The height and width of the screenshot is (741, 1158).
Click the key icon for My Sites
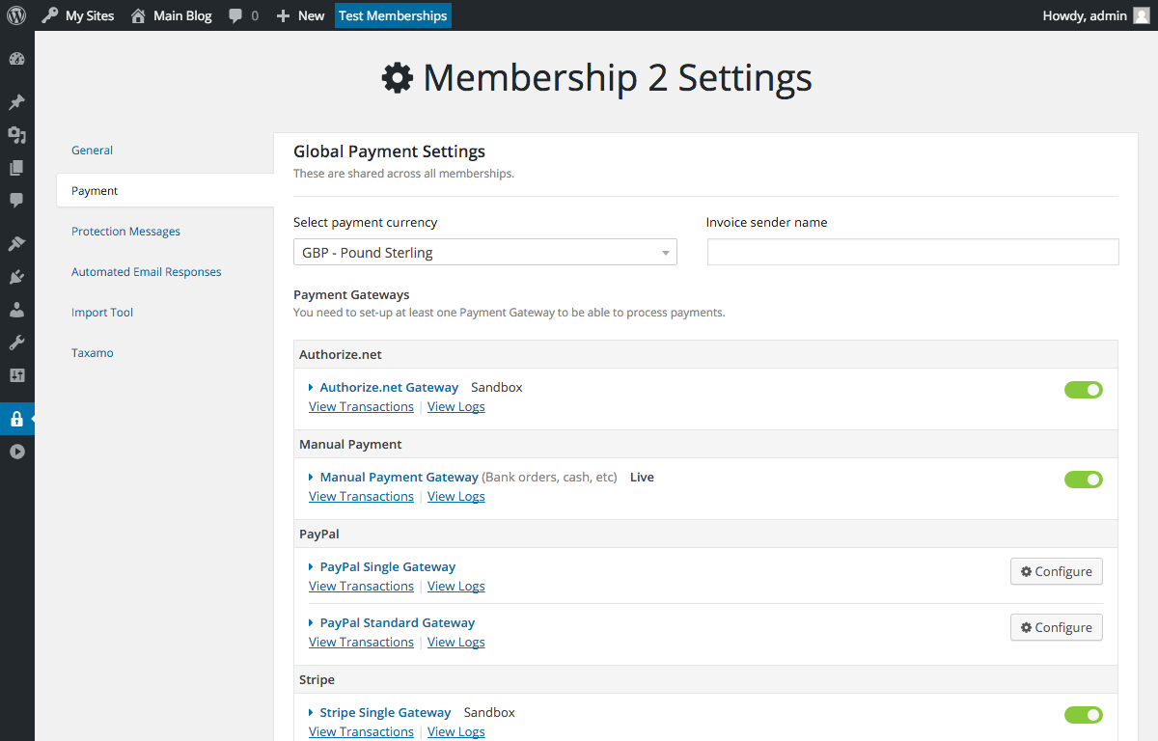pos(50,15)
